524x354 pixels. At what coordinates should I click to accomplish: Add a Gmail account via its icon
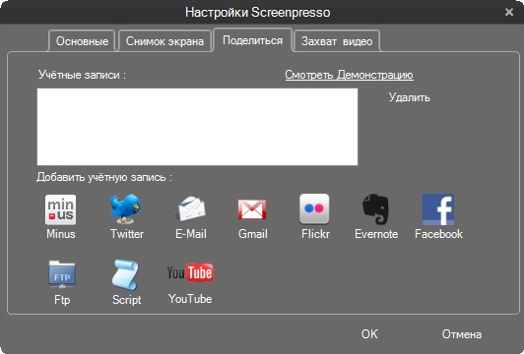point(252,209)
